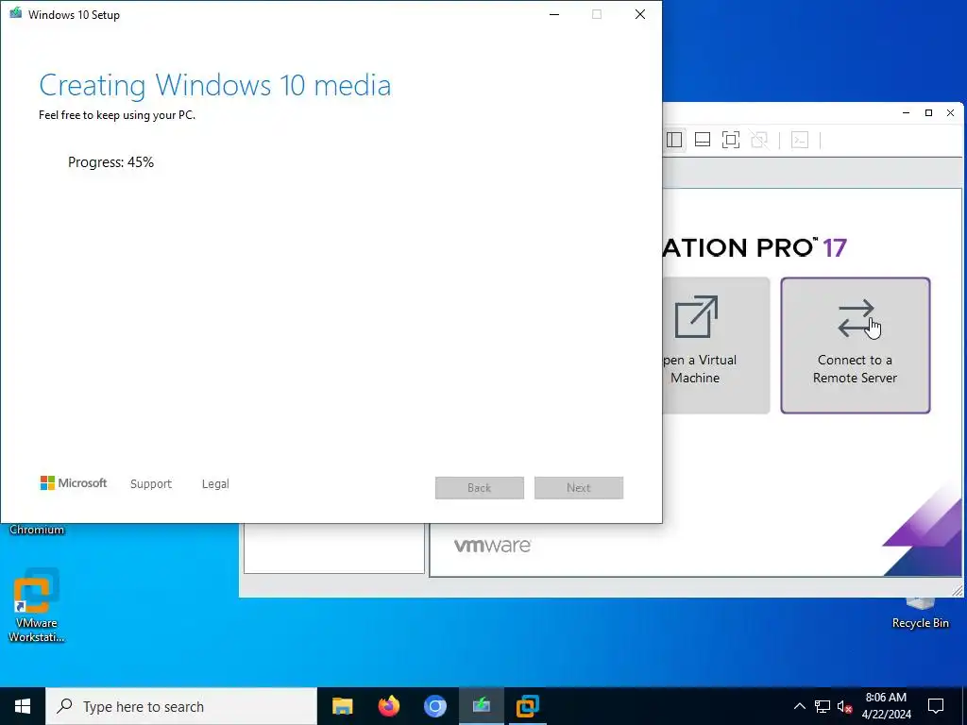Show hidden system tray icons
Image resolution: width=967 pixels, height=725 pixels.
(x=799, y=706)
